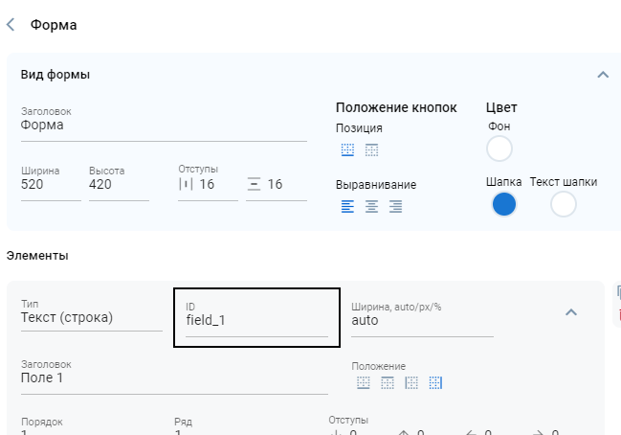Set element Положение to left border
Image resolution: width=621 pixels, height=435 pixels.
[411, 383]
